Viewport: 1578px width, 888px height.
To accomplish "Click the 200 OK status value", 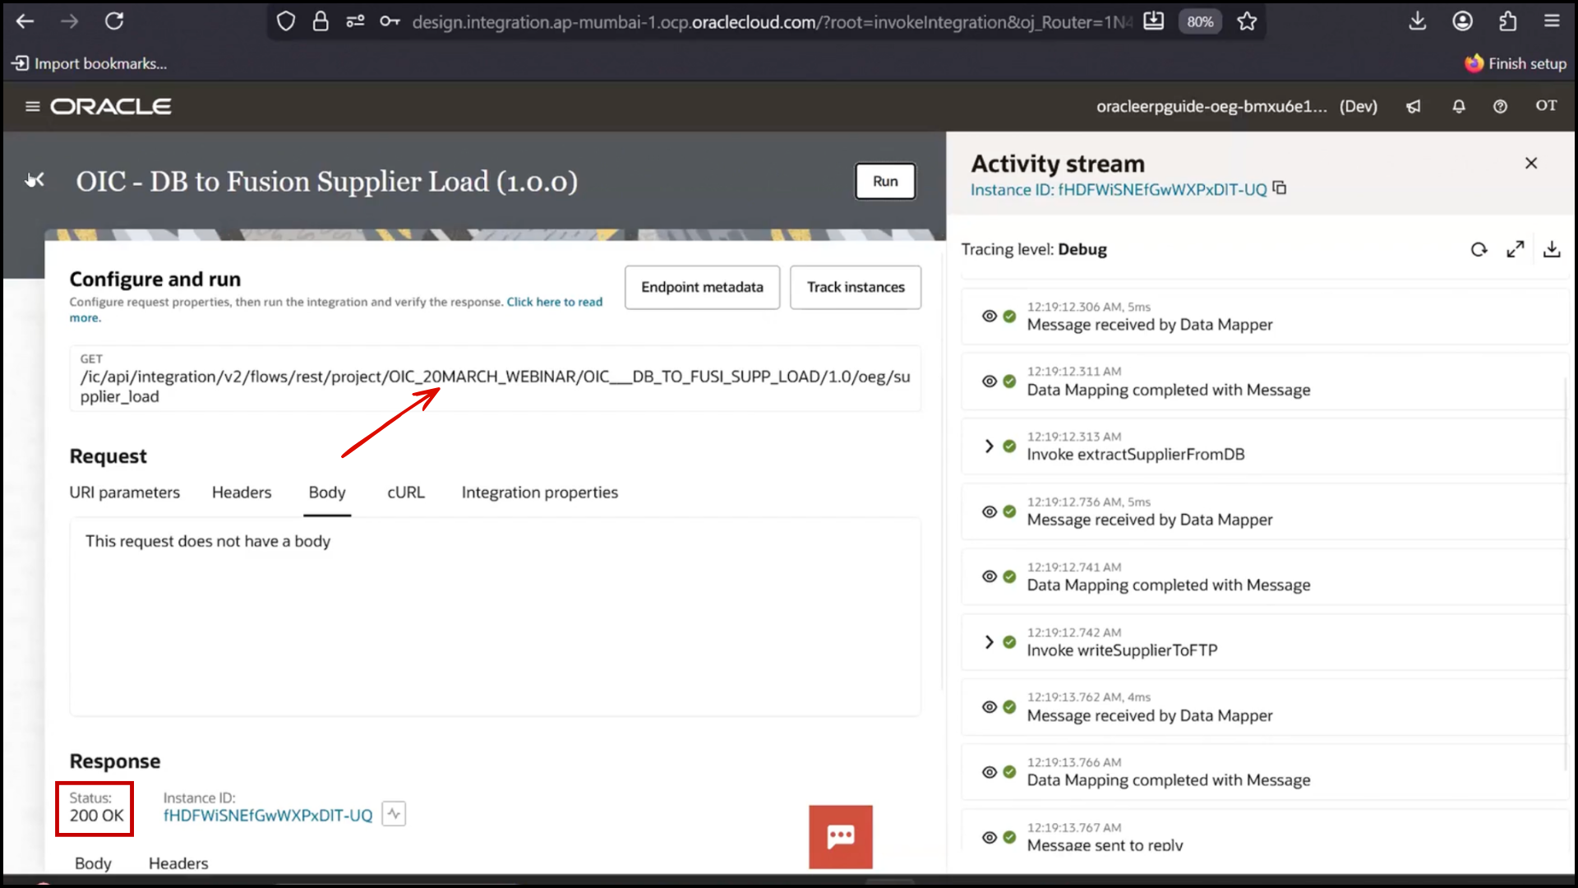I will click(x=96, y=816).
